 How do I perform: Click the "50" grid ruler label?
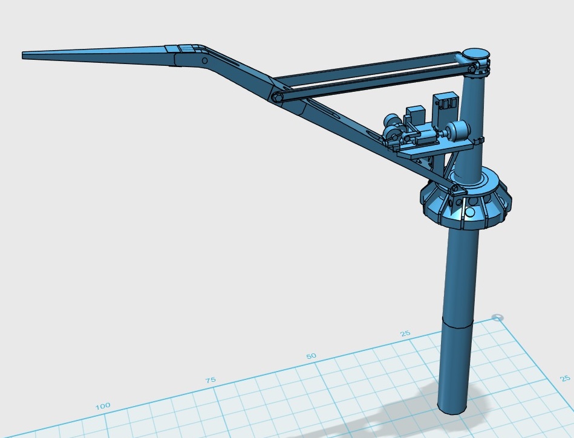[311, 356]
